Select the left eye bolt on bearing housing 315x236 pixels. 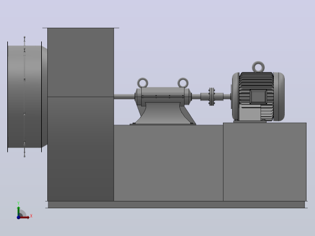(x=142, y=83)
